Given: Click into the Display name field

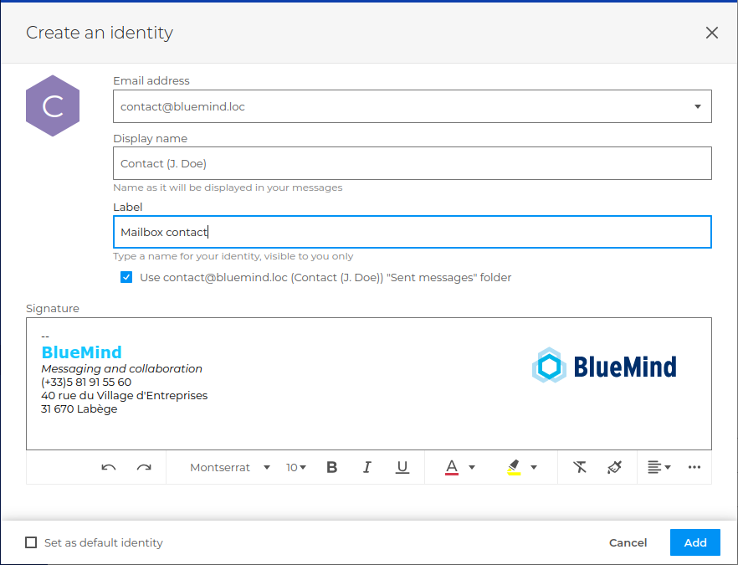Looking at the screenshot, I should [x=412, y=163].
